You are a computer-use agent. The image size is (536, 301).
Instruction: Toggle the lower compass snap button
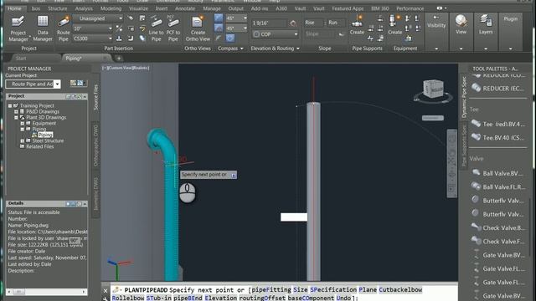219,28
